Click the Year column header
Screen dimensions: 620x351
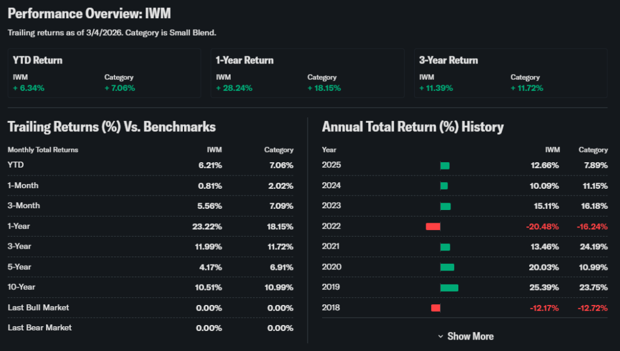tap(329, 149)
